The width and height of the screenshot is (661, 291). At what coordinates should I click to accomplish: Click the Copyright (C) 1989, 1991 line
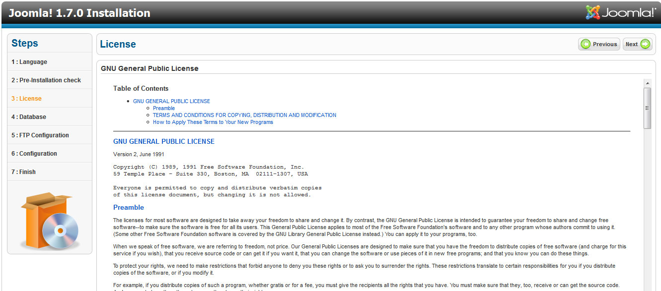[x=209, y=167]
